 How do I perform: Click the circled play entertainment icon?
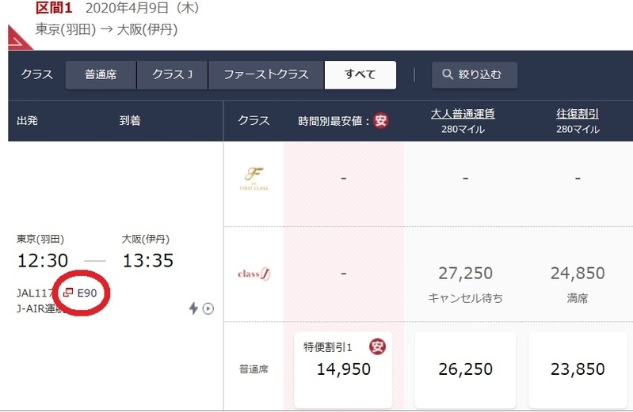[x=208, y=308]
